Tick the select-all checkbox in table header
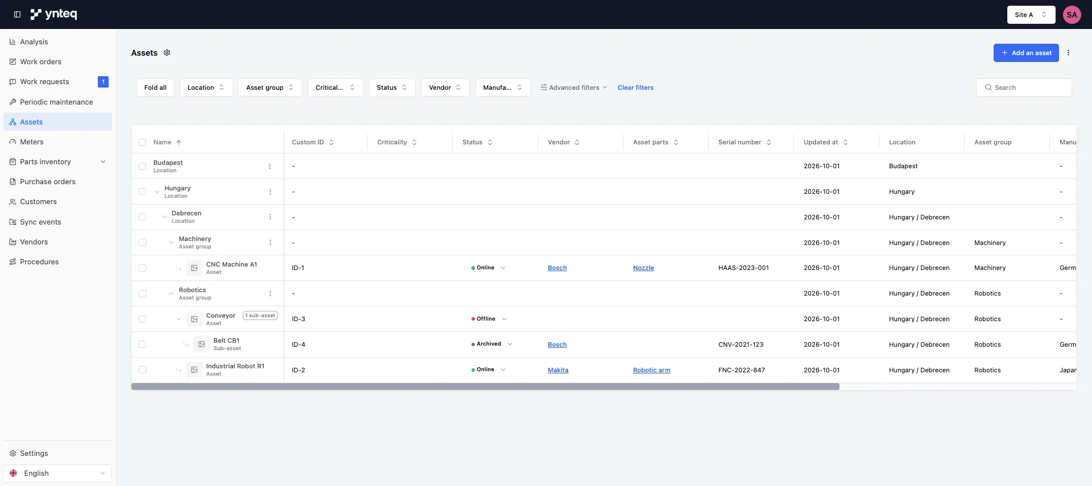Screen dimensions: 1092x486 (x=142, y=143)
